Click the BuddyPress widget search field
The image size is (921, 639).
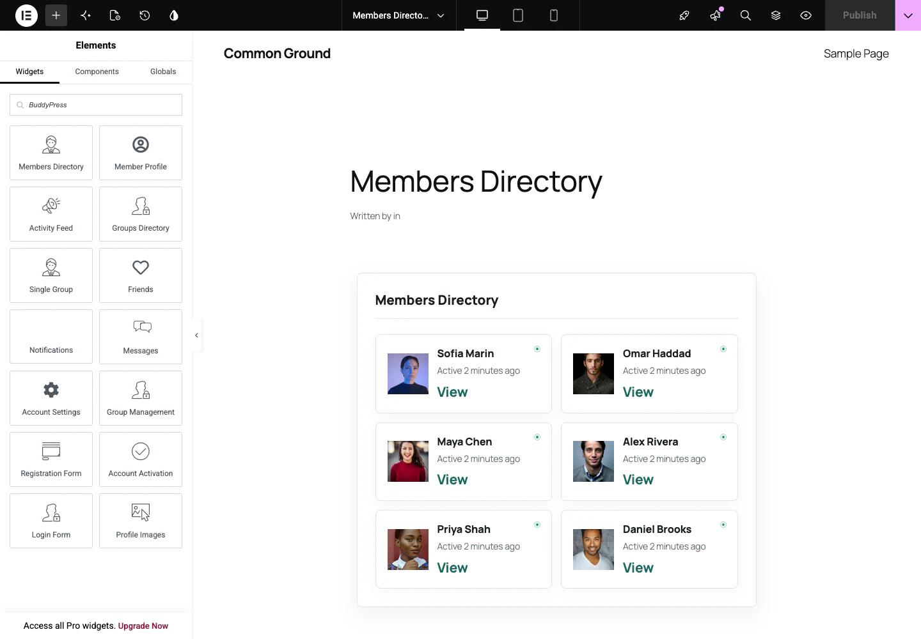96,105
